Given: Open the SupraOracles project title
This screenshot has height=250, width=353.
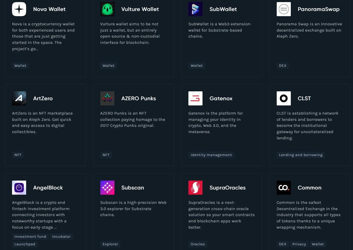Looking at the screenshot, I should coord(228,188).
